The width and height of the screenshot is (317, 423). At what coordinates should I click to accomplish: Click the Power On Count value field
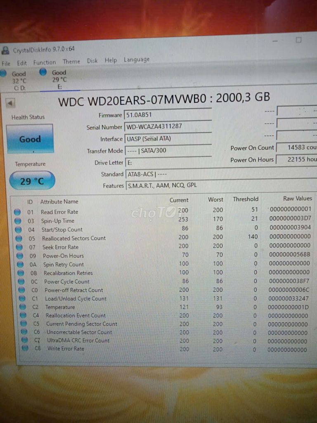click(296, 147)
